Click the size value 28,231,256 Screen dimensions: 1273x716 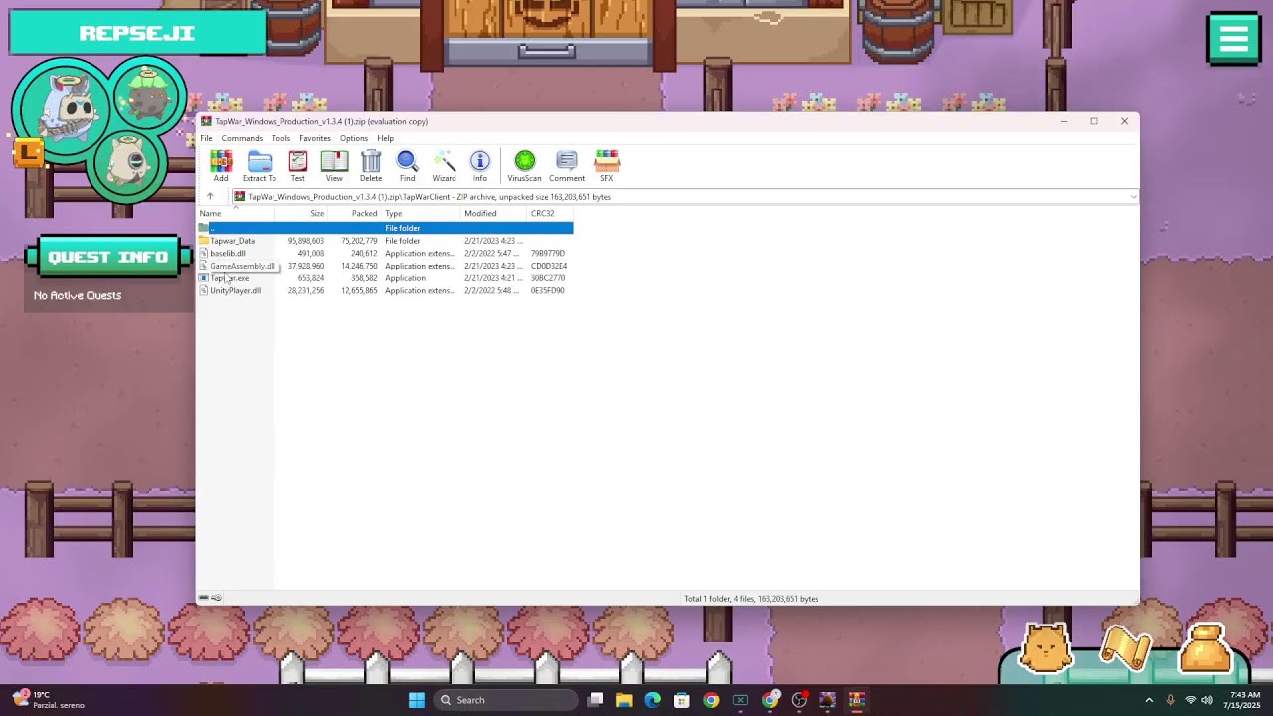tap(306, 291)
